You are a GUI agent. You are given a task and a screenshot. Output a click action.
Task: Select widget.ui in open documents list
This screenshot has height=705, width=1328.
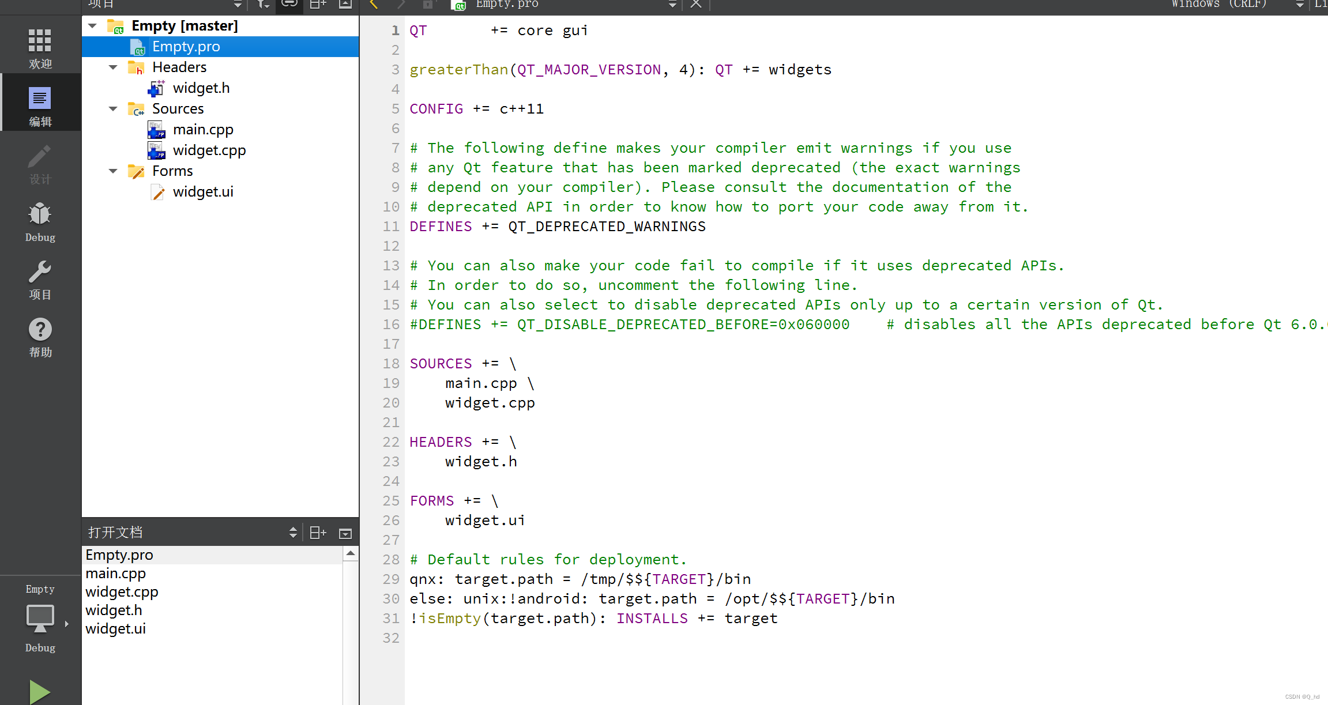click(x=212, y=629)
